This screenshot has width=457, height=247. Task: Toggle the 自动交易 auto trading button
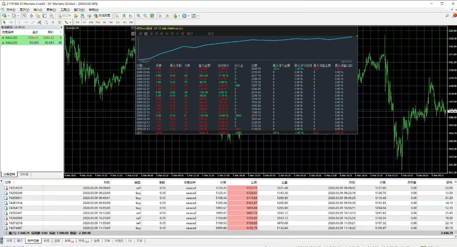102,16
